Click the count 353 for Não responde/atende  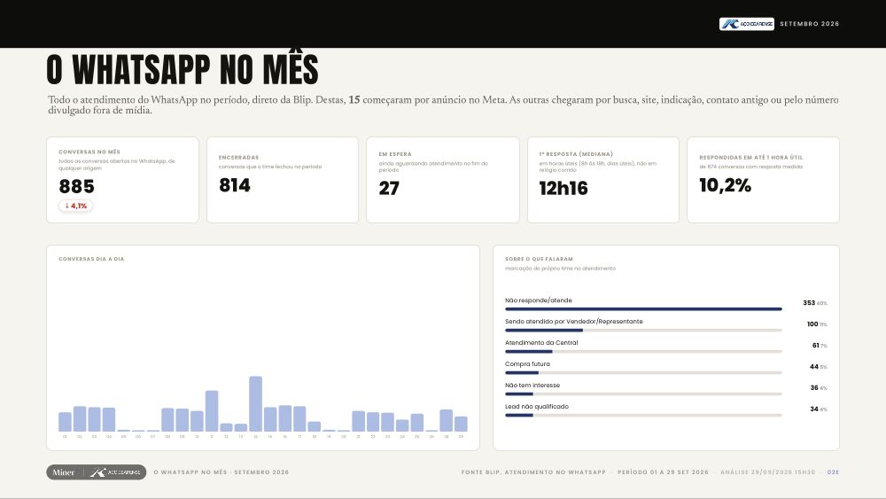(809, 303)
